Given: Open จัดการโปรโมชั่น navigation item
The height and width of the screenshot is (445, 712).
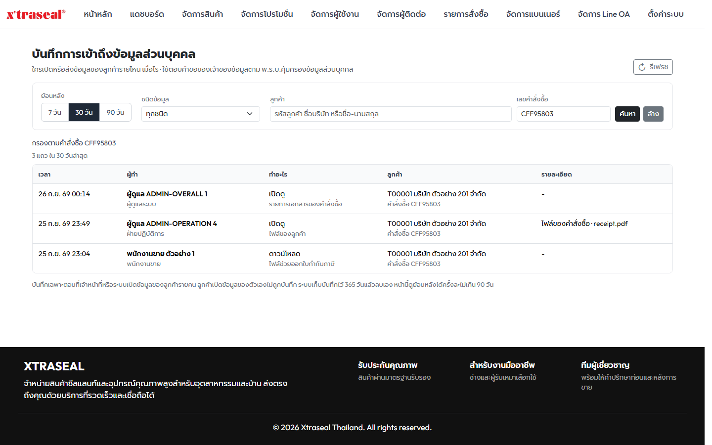Looking at the screenshot, I should pyautogui.click(x=267, y=14).
